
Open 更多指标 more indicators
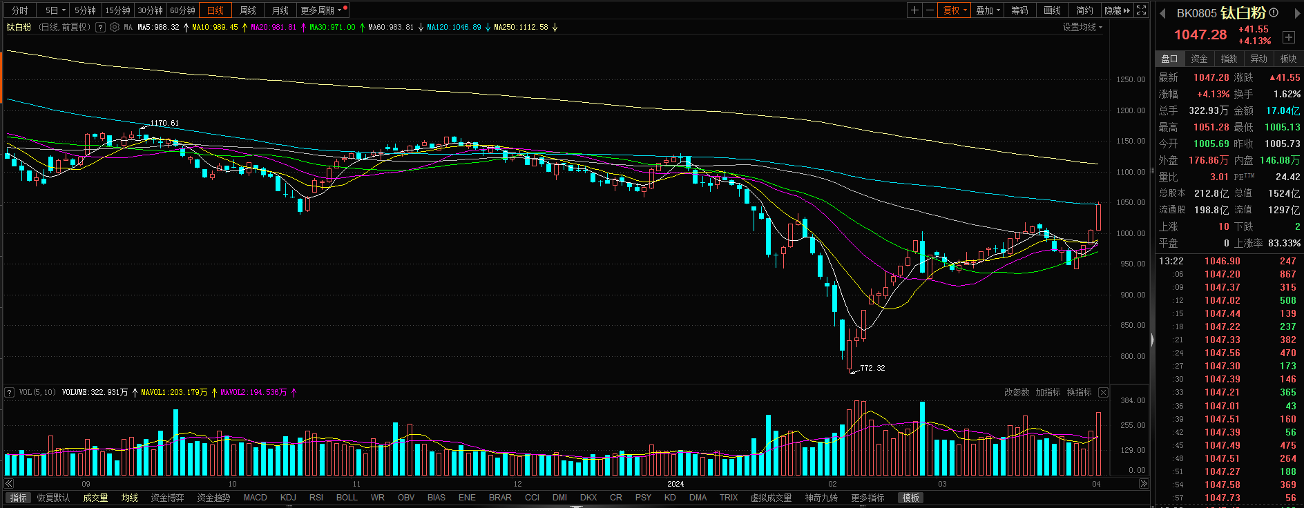click(867, 498)
